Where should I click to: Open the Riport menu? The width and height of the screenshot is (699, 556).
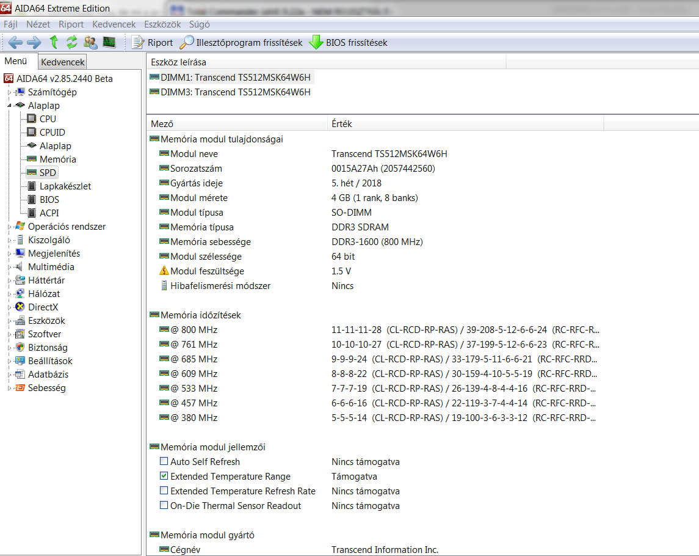tap(71, 24)
